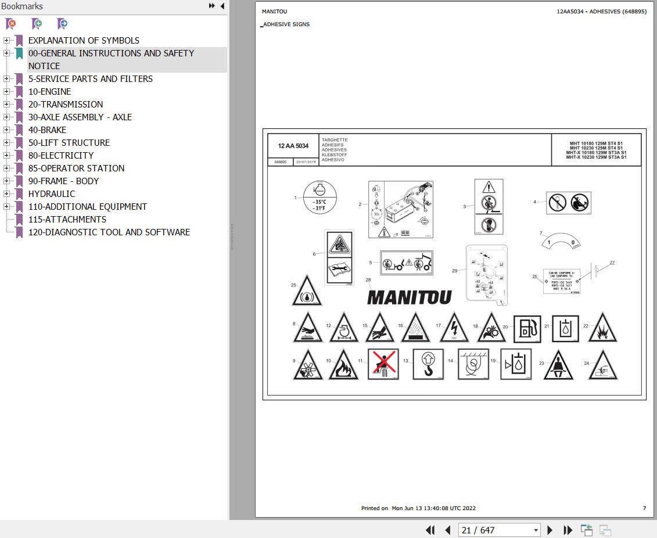
Task: Click battery instruction sticker number 2
Action: coord(401,210)
